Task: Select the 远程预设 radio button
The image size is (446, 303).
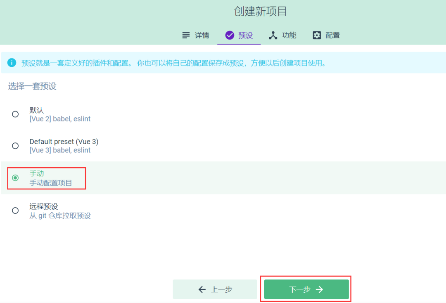Action: 15,211
